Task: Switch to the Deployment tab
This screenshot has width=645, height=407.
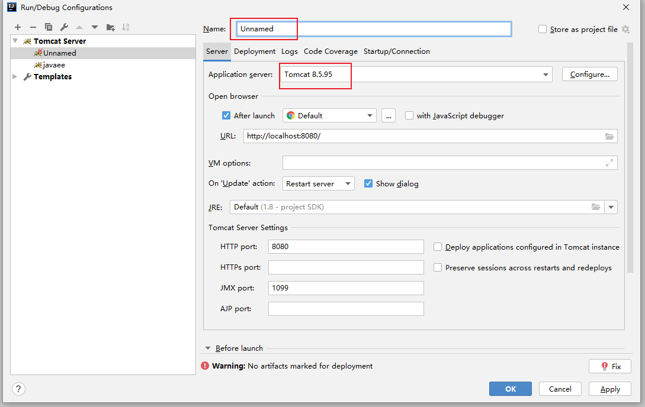Action: [x=255, y=51]
